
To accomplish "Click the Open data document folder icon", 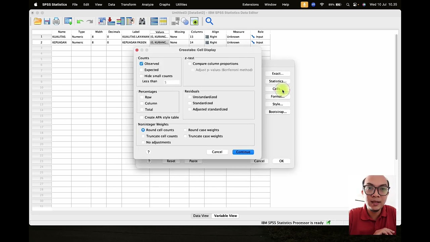I will [38, 22].
